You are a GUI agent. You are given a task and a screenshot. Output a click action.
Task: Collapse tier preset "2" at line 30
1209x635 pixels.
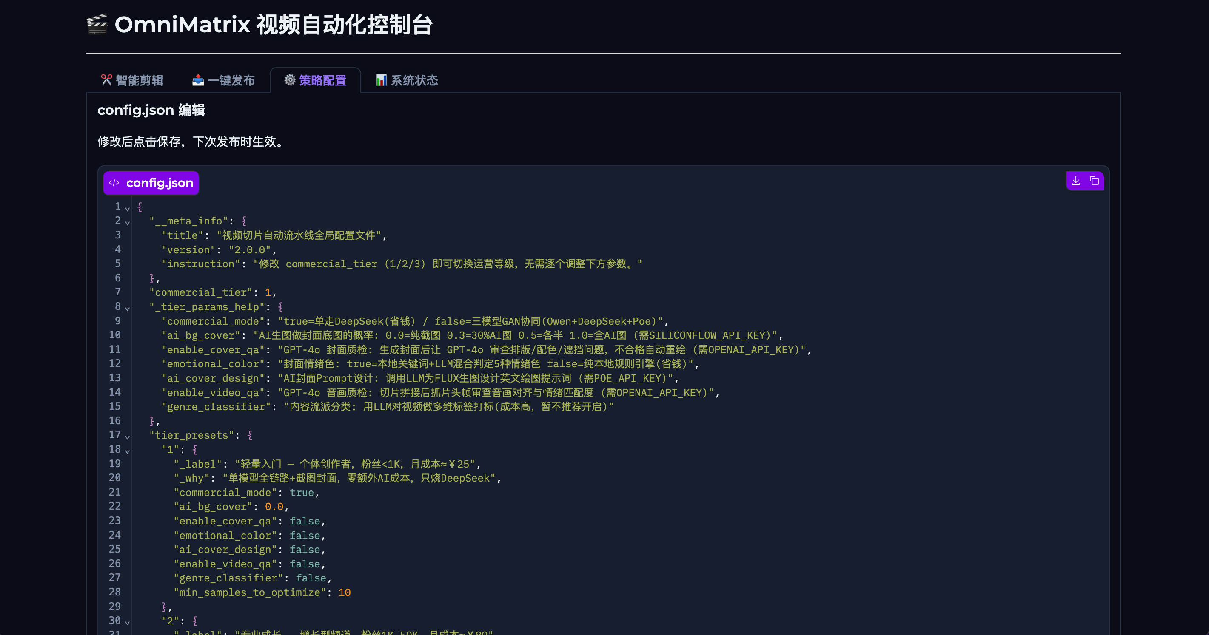tap(127, 622)
